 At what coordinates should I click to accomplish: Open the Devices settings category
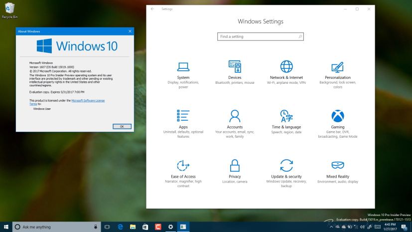click(x=235, y=73)
